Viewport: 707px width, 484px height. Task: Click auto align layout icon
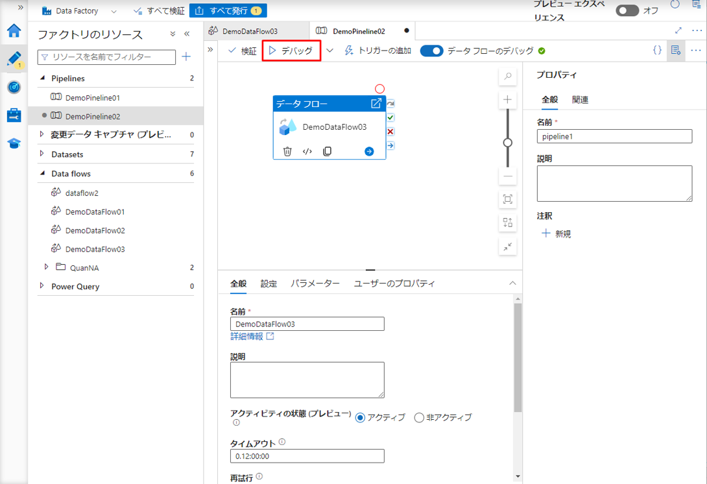pyautogui.click(x=508, y=223)
